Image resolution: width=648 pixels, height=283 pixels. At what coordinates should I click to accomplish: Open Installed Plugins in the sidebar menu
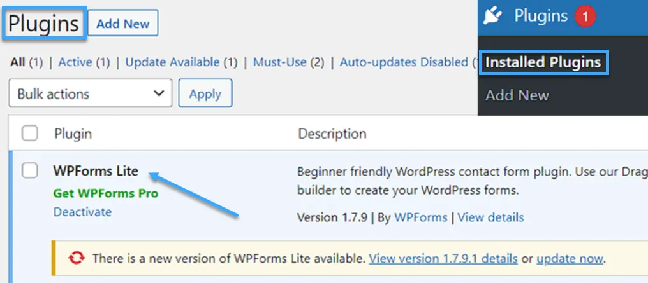pos(543,62)
